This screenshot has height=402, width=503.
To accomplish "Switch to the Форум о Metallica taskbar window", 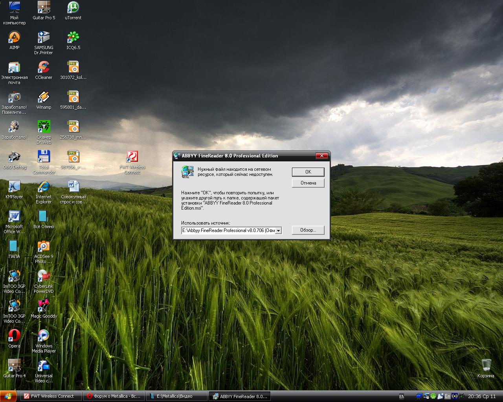I will coord(114,396).
